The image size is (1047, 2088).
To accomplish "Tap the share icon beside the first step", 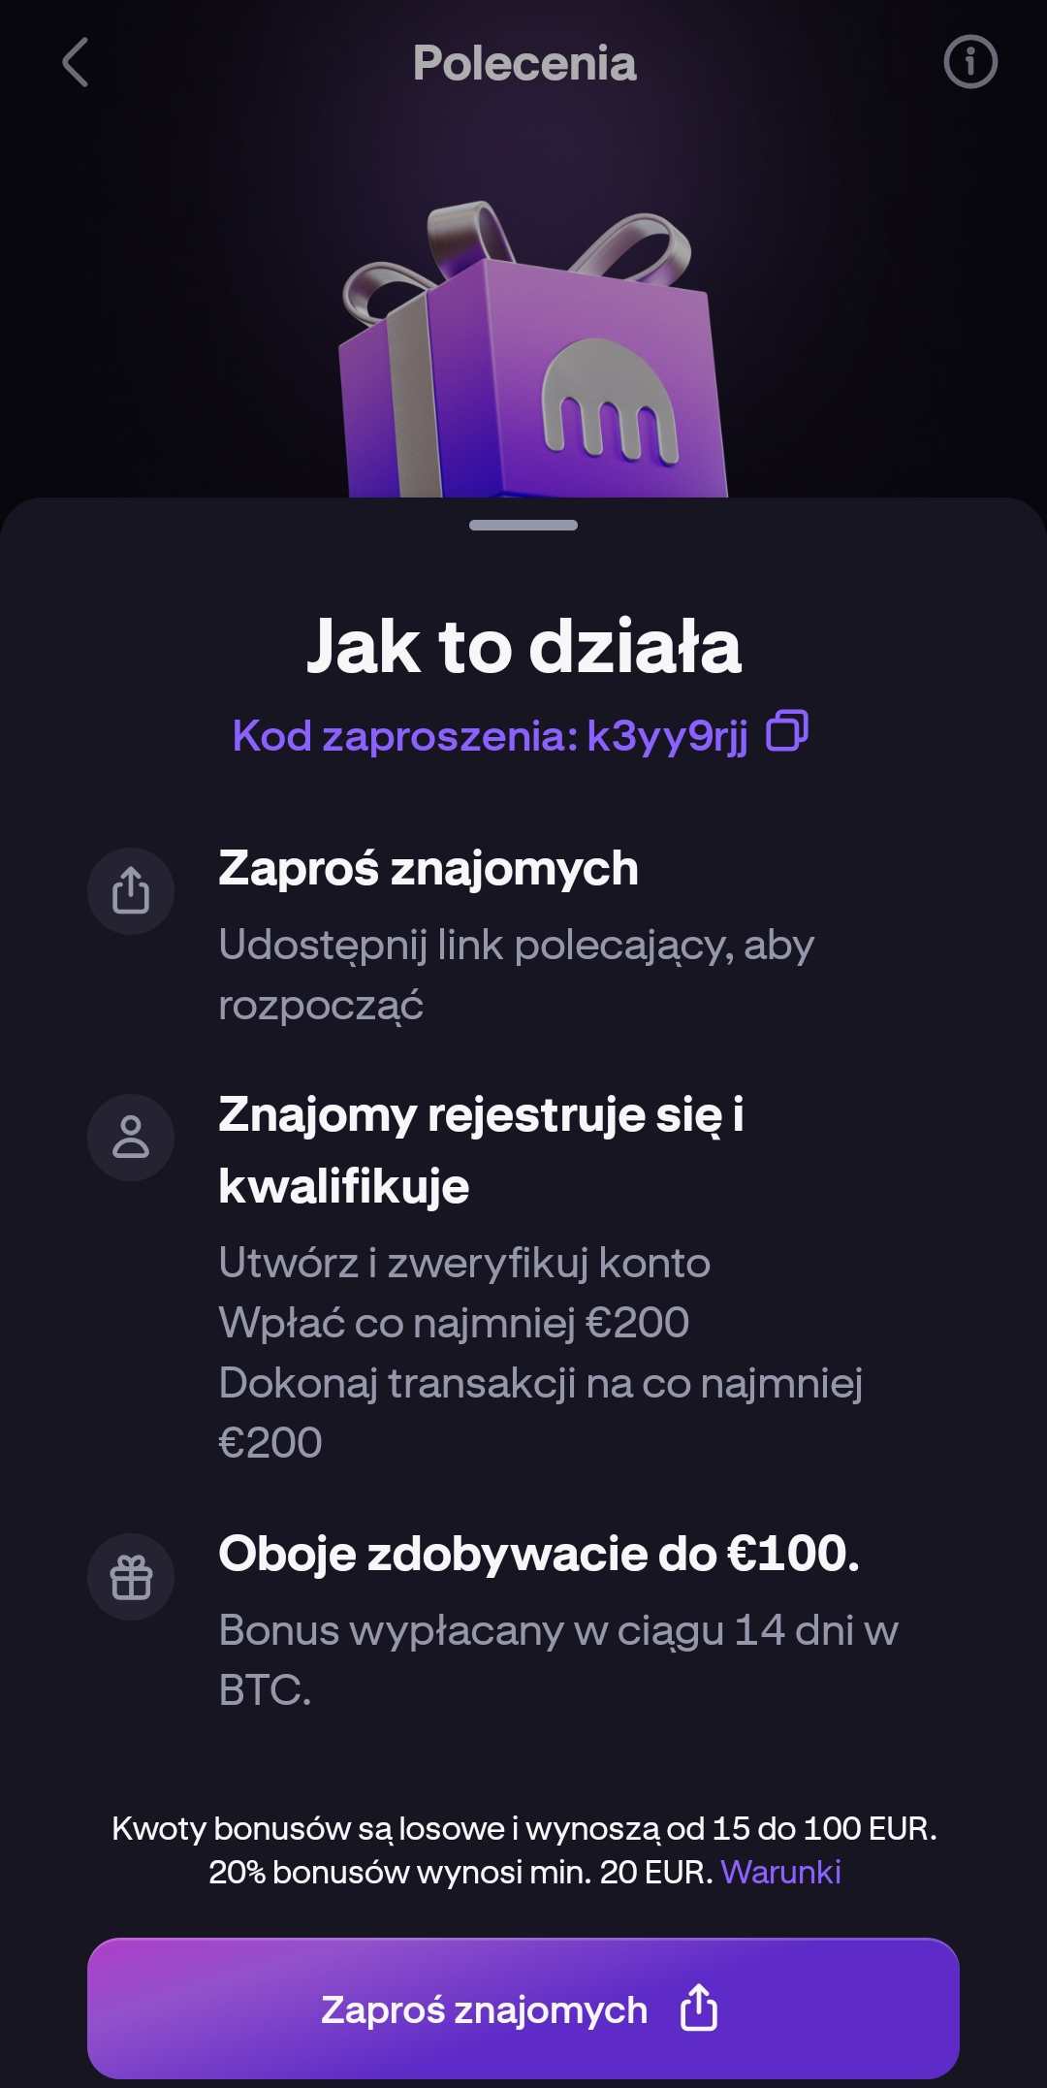I will pos(131,890).
